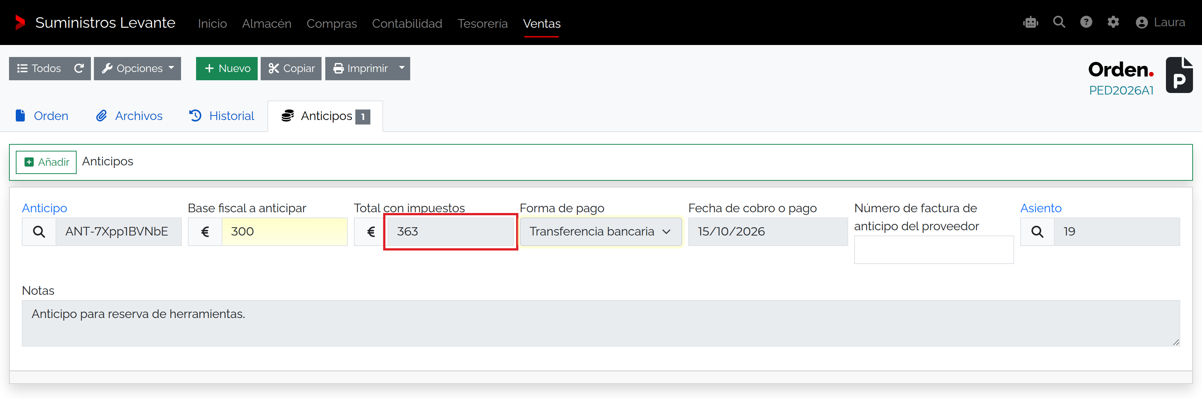Click the PED2026A1 order code
1202x399 pixels.
click(x=1121, y=90)
